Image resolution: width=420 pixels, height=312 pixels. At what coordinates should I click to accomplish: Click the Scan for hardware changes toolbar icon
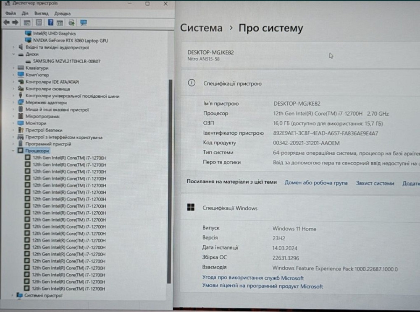[71, 22]
